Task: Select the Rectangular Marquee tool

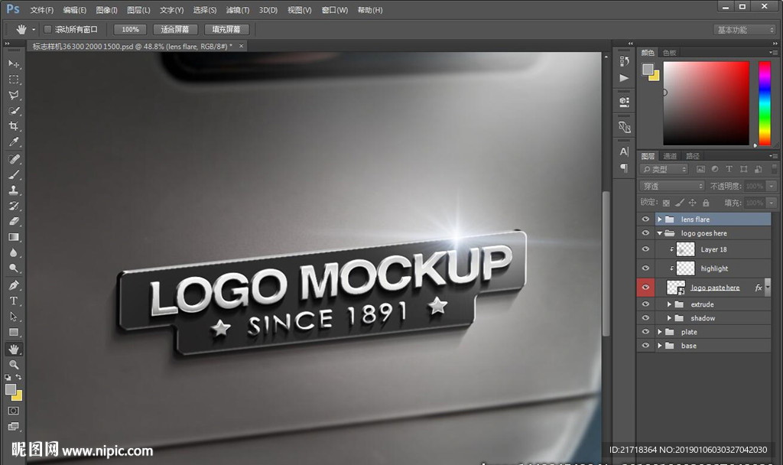Action: [14, 80]
